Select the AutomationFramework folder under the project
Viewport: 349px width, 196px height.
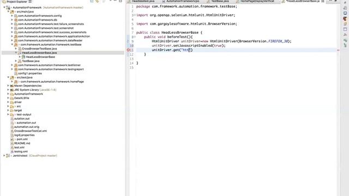[28, 94]
